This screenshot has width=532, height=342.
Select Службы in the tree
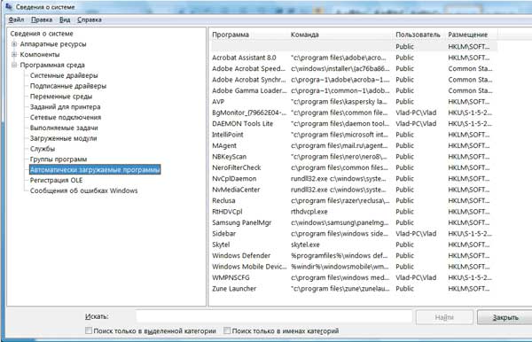[x=43, y=149]
